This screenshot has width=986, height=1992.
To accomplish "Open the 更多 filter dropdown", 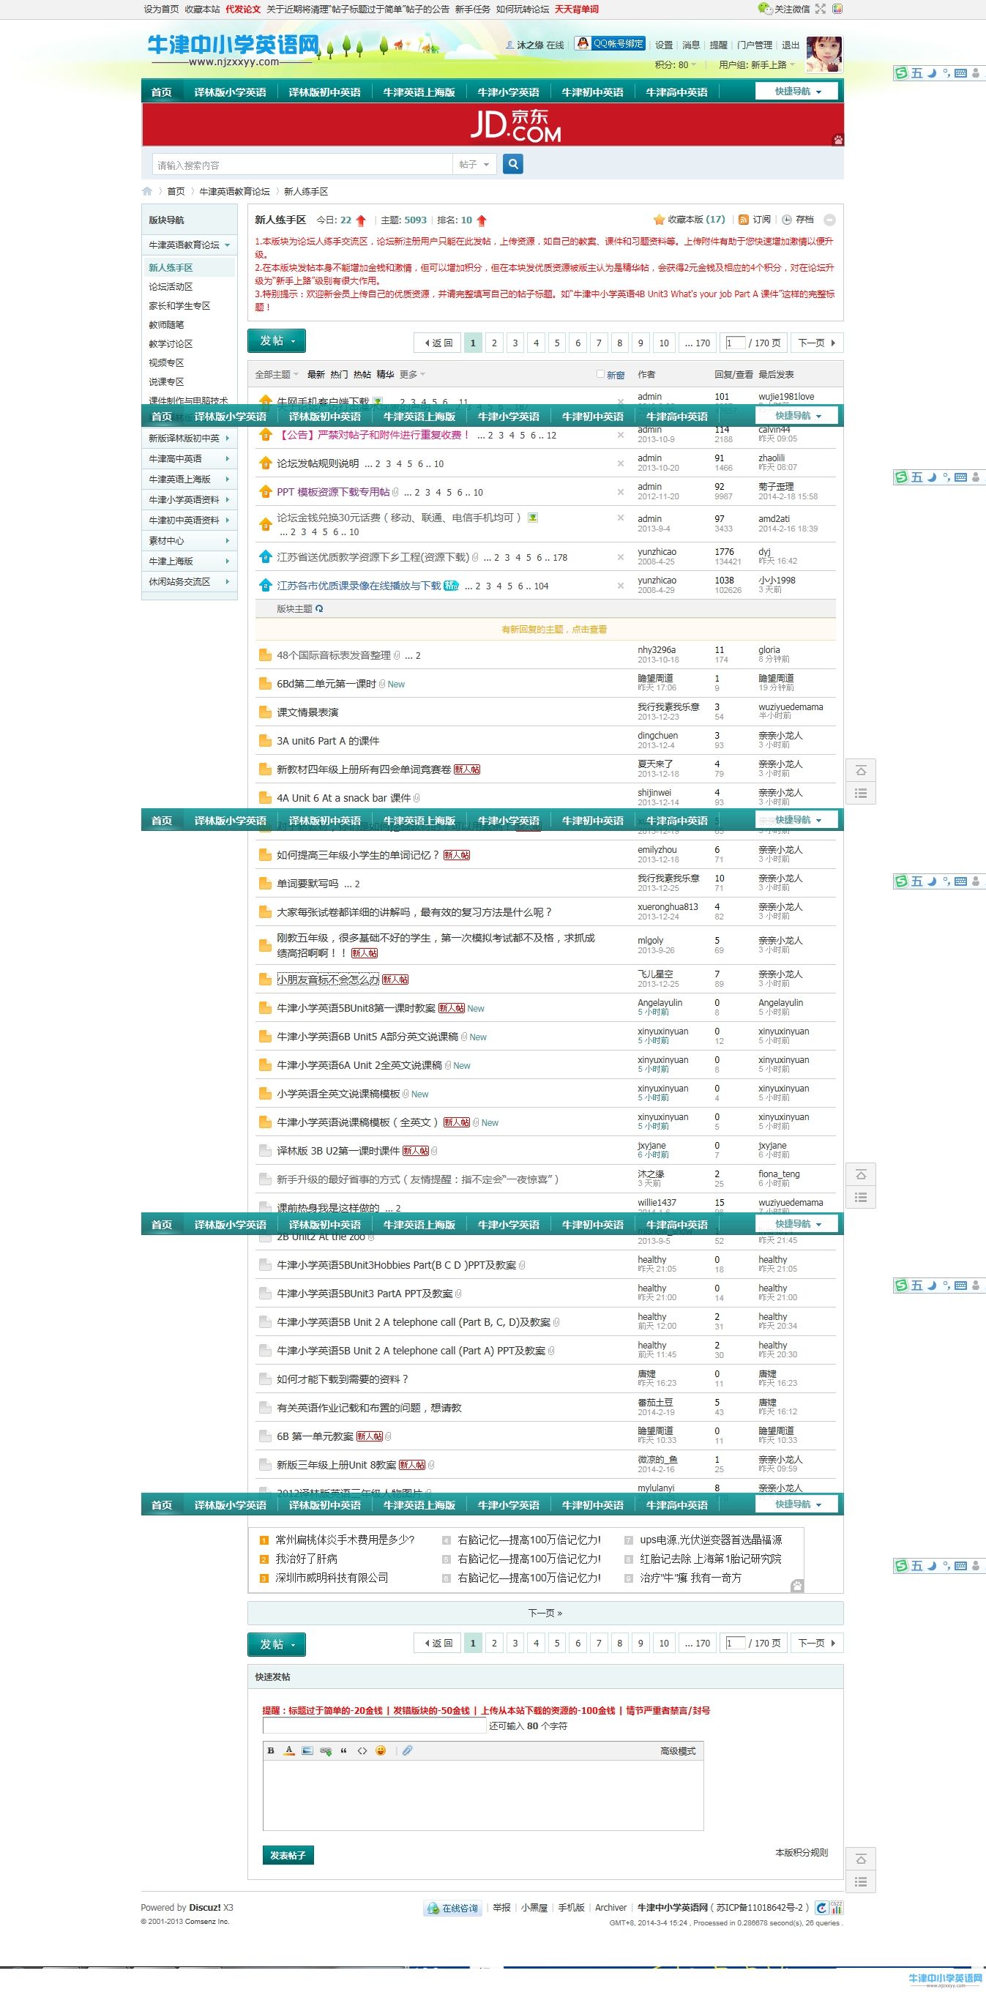I will coord(413,374).
